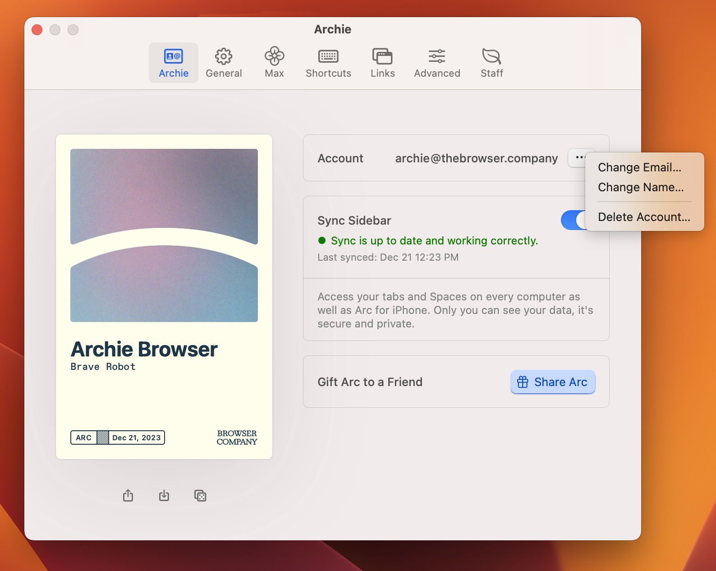716x571 pixels.
Task: Open the General settings tab
Action: [x=224, y=63]
